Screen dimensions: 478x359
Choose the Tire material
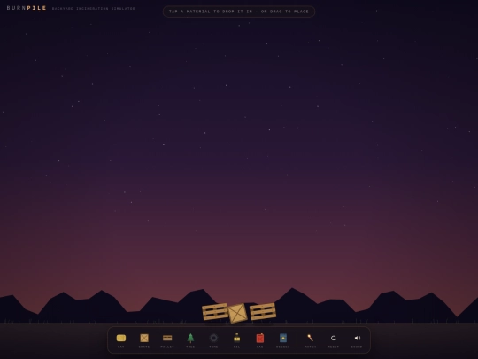pos(213,340)
